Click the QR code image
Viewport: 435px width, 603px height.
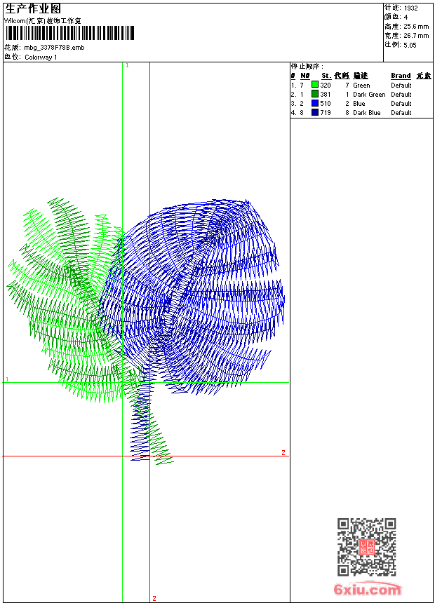pos(366,547)
